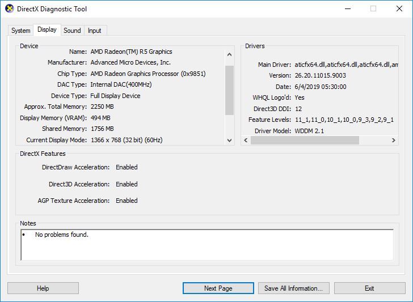This screenshot has height=302, width=413.
Task: Minimize the DirectX Diagnostic Tool window
Action: [348, 8]
